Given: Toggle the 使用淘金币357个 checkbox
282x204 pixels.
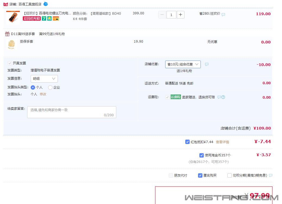Looking at the screenshot, I should click(x=201, y=155).
